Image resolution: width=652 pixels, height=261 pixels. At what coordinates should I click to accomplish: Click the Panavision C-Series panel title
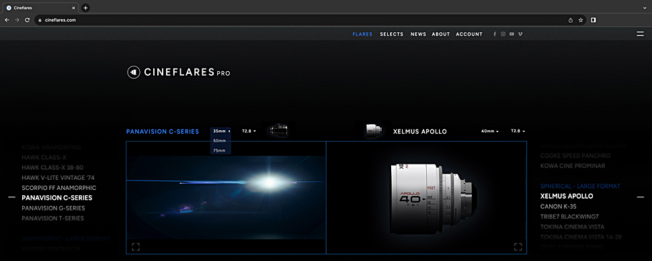(x=163, y=132)
